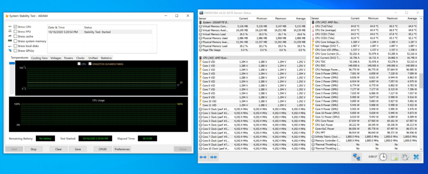Open CPUID from the AIDA64 button
Image resolution: width=428 pixels, height=174 pixels.
point(103,149)
